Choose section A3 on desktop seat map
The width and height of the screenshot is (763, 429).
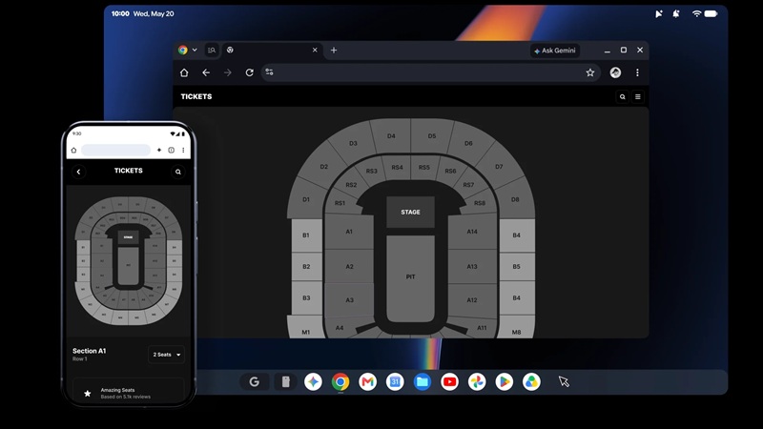coord(349,300)
